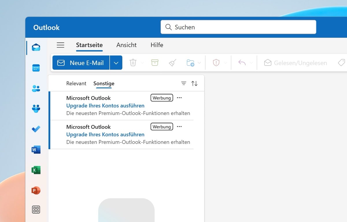Open the Calendar from the sidebar
The width and height of the screenshot is (347, 222).
tap(36, 68)
